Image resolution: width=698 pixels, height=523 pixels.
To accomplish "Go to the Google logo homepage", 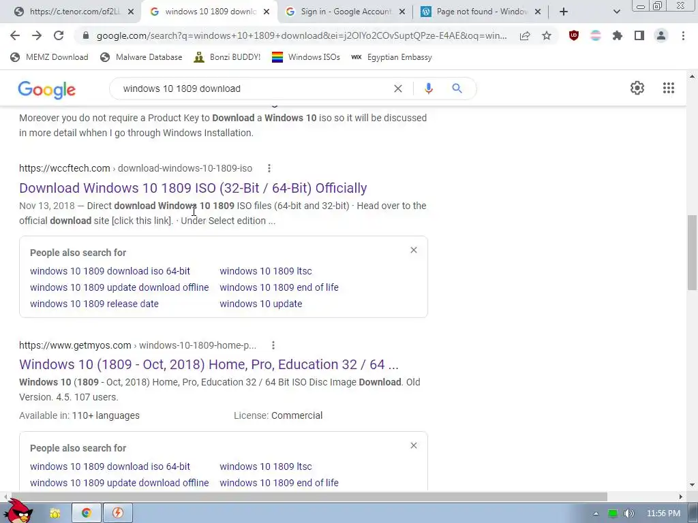I will coord(47,89).
